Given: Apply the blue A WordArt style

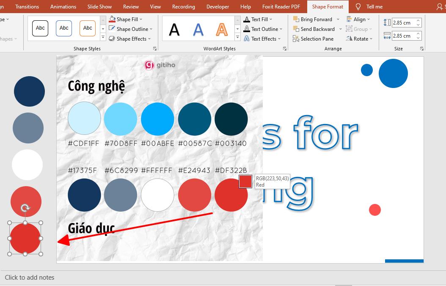Looking at the screenshot, I should pos(198,29).
